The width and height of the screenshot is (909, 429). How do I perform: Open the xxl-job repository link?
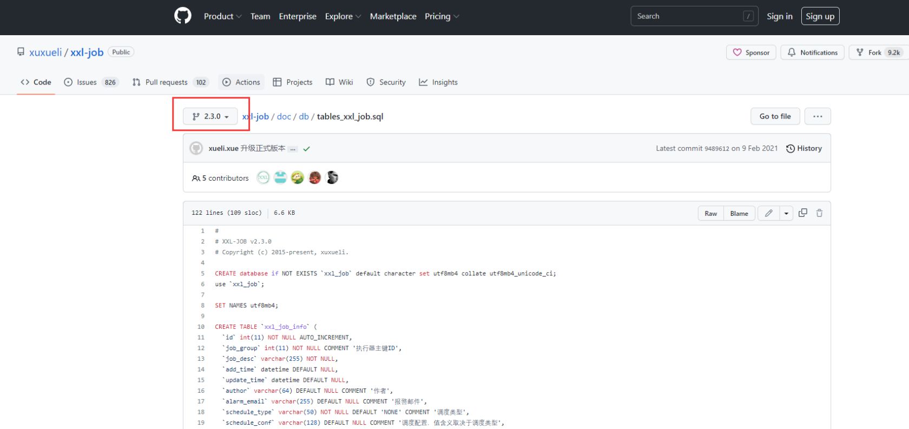[87, 52]
